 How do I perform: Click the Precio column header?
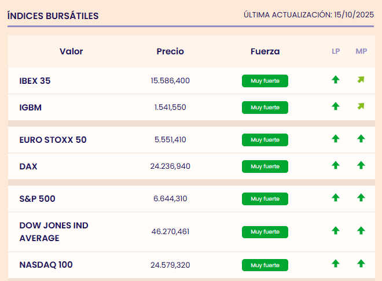(x=170, y=51)
